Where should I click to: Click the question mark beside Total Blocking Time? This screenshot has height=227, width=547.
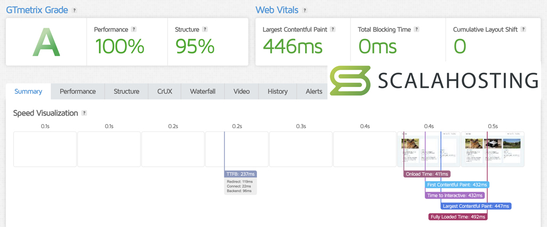point(417,29)
